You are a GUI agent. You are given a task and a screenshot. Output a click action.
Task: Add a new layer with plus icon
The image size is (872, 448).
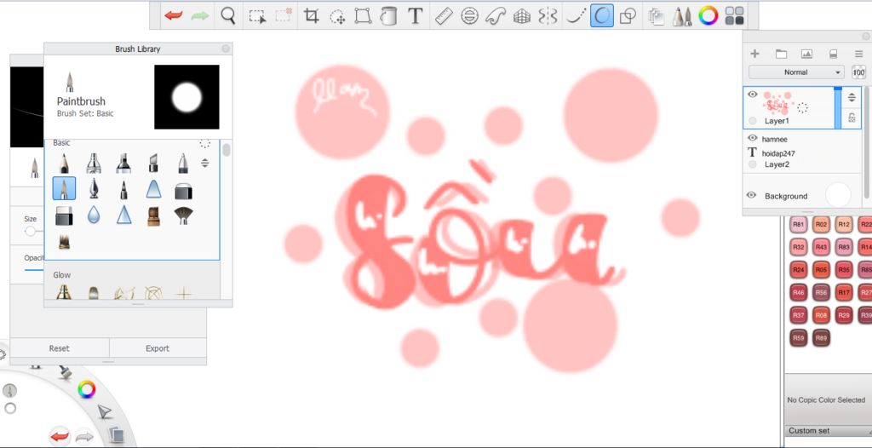click(754, 54)
